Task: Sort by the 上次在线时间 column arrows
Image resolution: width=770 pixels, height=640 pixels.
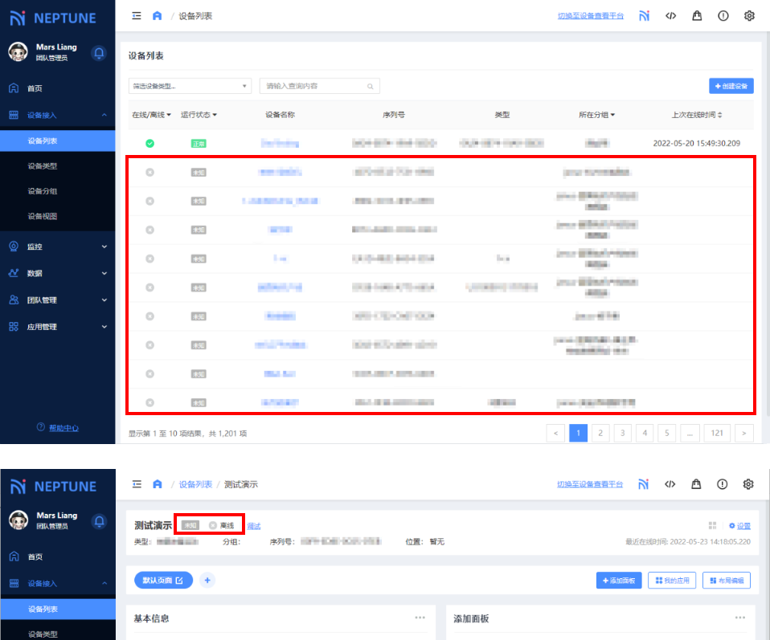Action: point(719,115)
